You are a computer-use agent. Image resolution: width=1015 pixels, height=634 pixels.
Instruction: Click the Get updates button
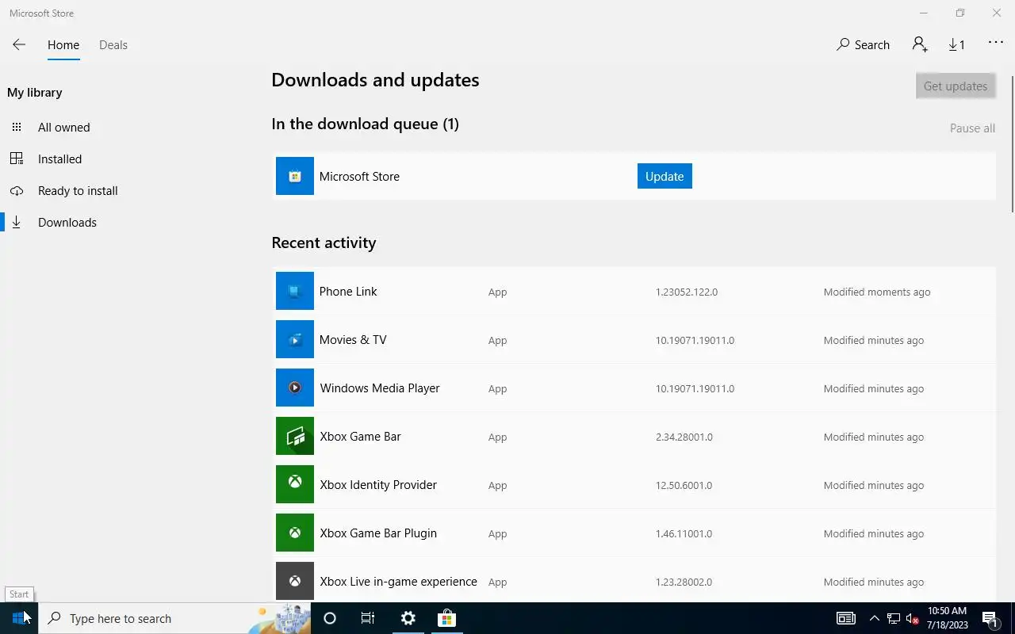click(x=956, y=86)
